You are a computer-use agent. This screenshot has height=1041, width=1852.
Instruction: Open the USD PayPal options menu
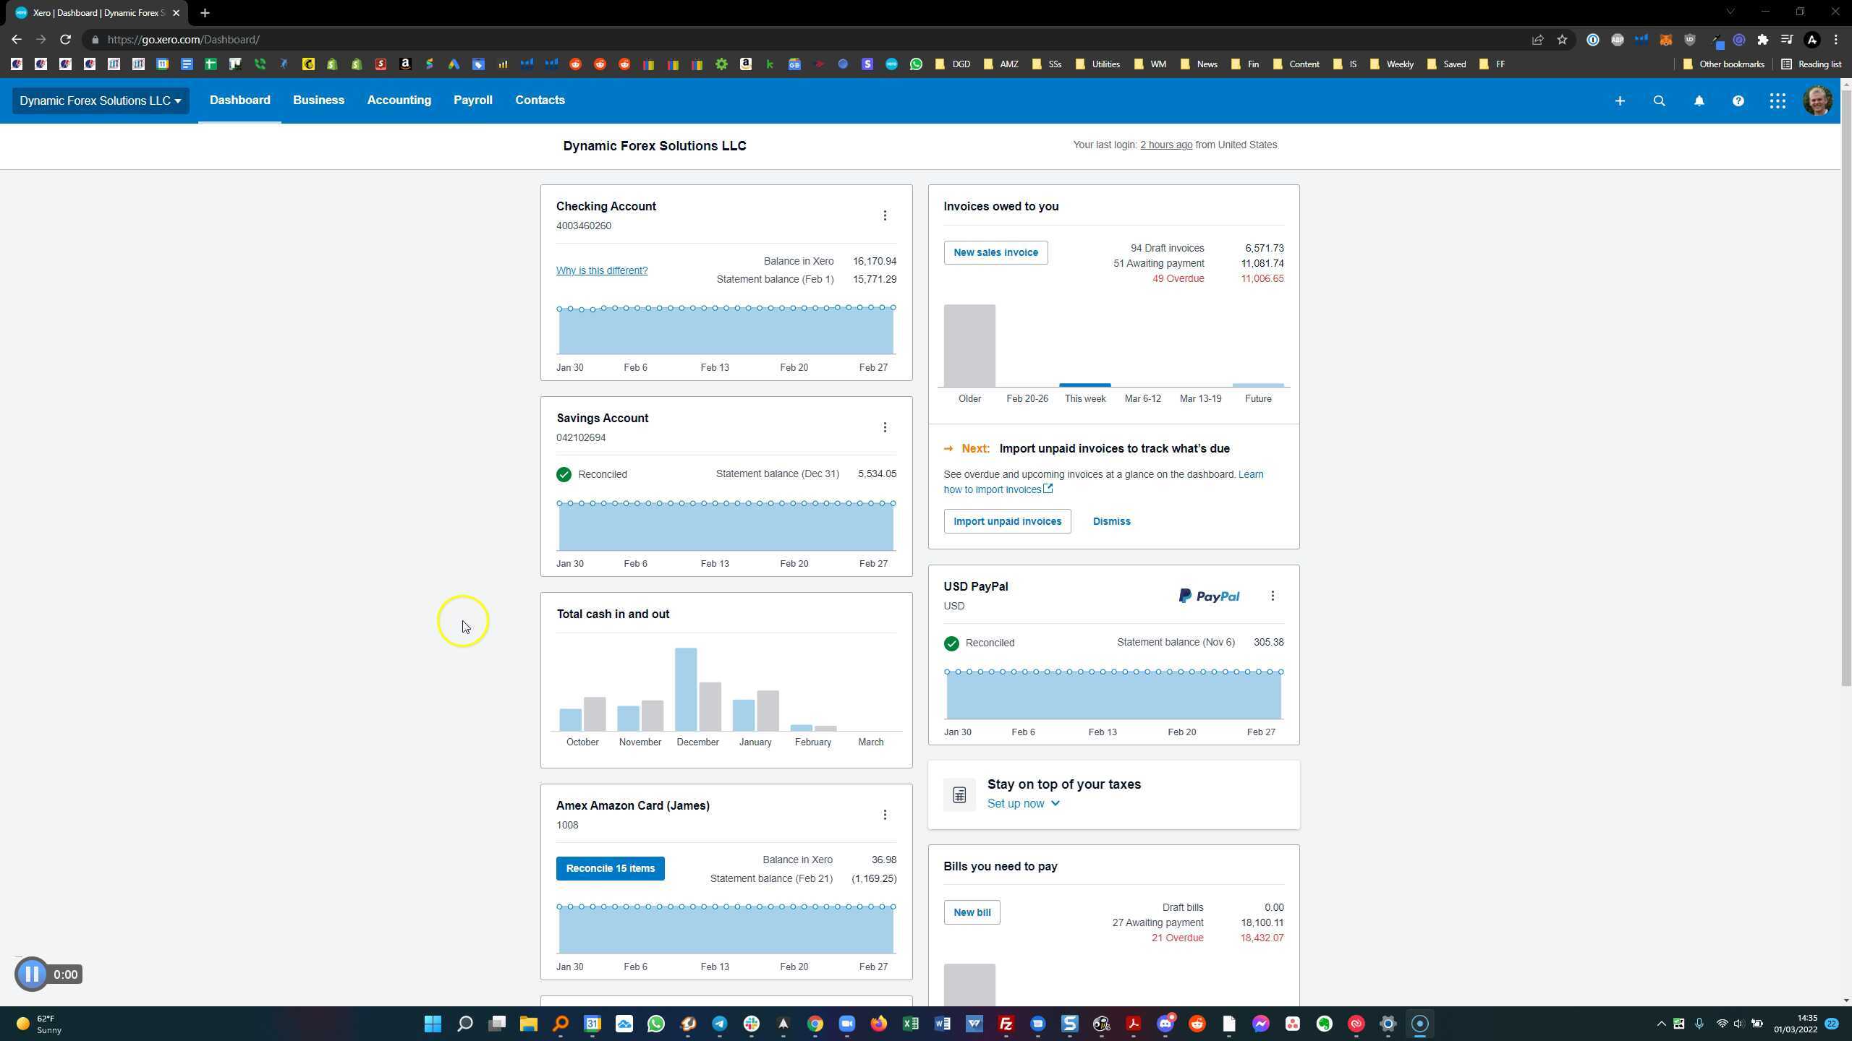1273,596
